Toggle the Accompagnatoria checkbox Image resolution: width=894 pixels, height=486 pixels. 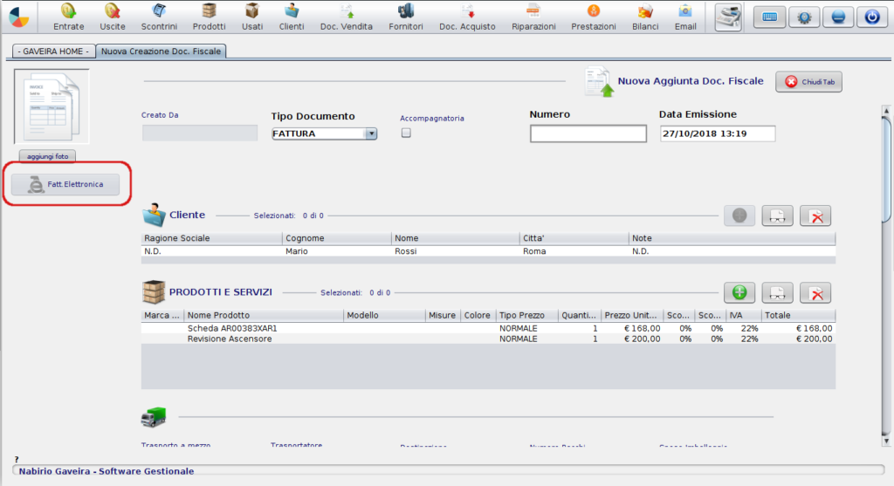406,133
